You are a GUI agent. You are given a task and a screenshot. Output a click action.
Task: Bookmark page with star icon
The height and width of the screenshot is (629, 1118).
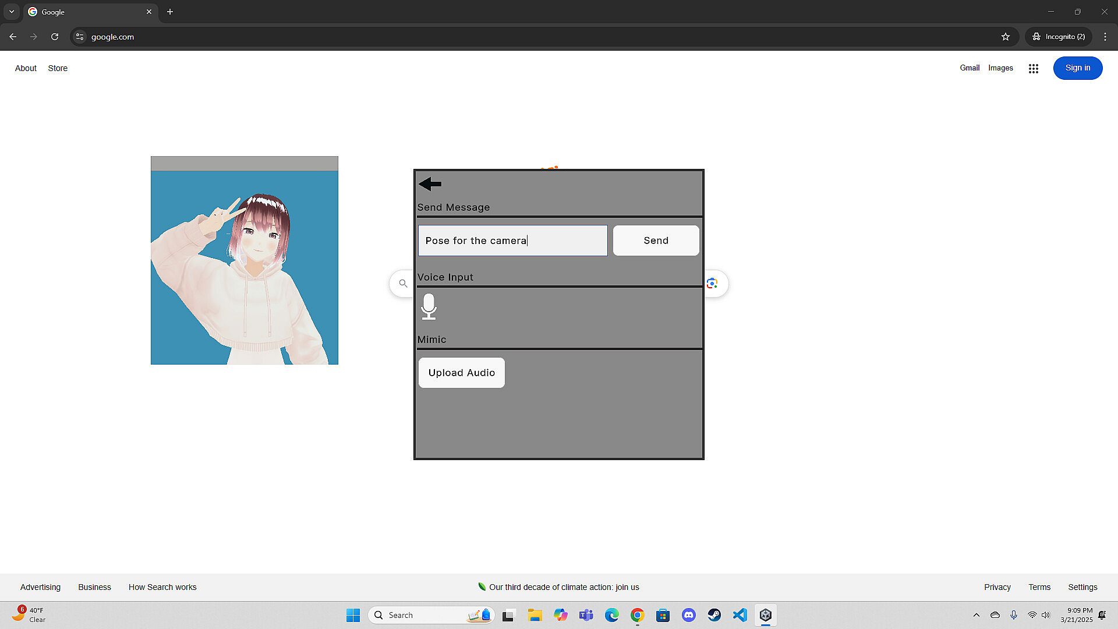[1005, 37]
